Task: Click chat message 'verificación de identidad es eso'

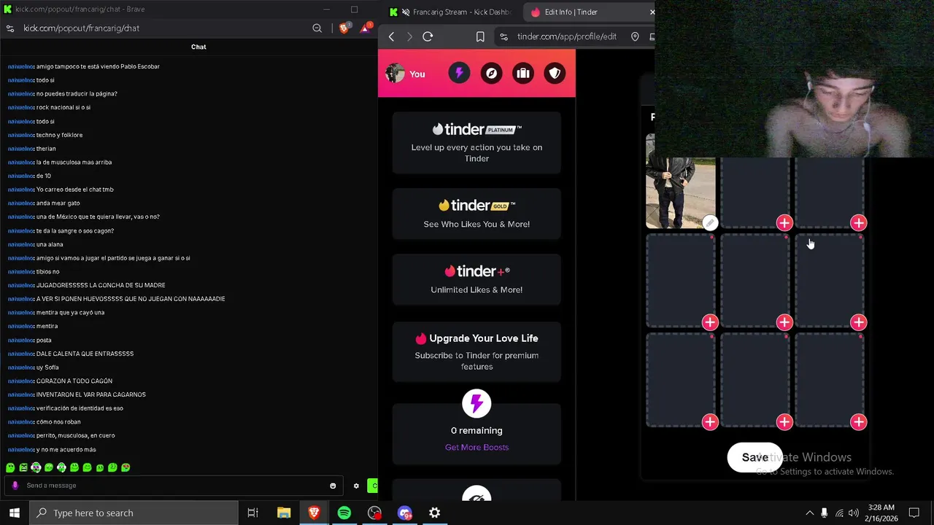Action: [80, 408]
